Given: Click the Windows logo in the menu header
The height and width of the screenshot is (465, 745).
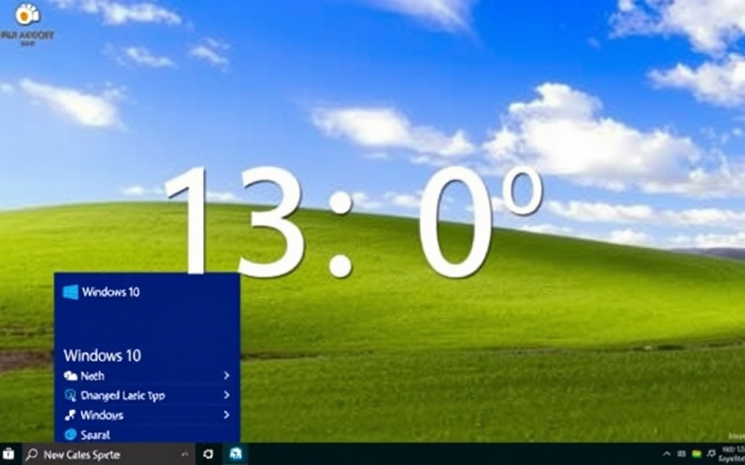Looking at the screenshot, I should [x=71, y=292].
